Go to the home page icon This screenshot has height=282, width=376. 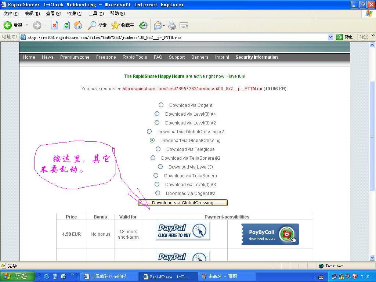(x=78, y=25)
